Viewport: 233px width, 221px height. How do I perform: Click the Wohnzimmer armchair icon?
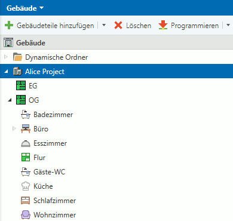(x=26, y=215)
